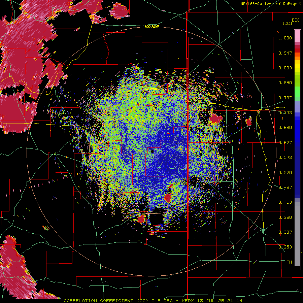Pick the periwinkle color bar segment near 0.760
This screenshot has width=303, height=303.
[x=297, y=107]
